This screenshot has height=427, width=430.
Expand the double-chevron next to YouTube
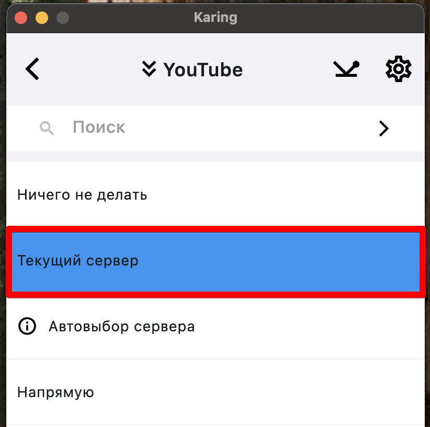149,69
